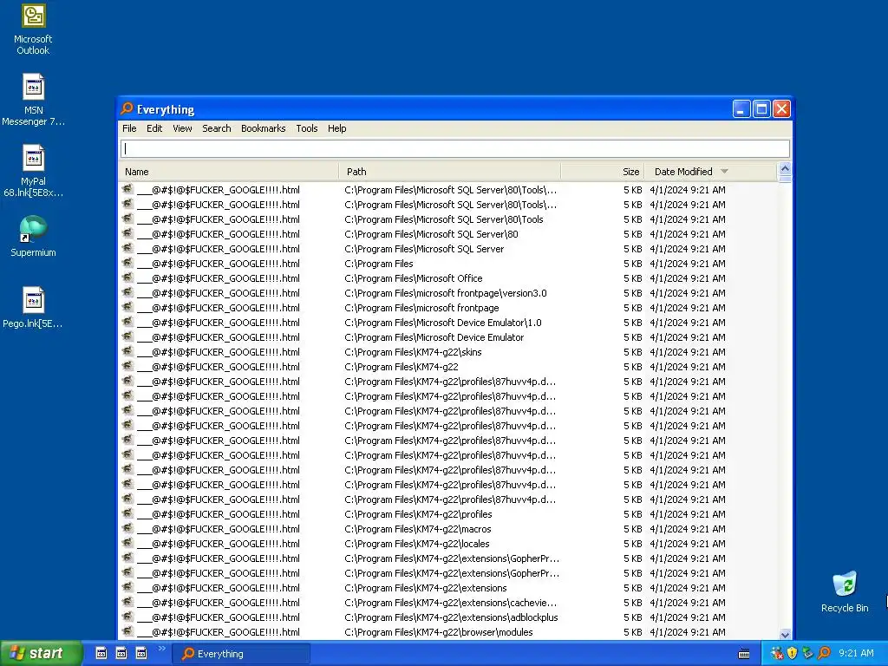Open the Microsoft Outlook desktop icon
This screenshot has width=888, height=666.
(33, 29)
